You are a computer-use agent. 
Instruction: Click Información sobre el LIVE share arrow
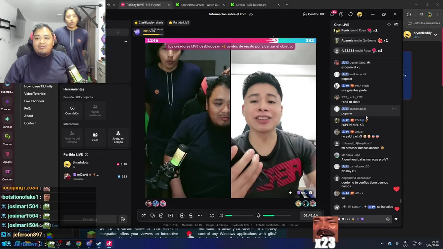251,14
